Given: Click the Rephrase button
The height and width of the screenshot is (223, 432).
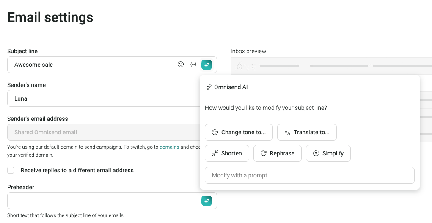Looking at the screenshot, I should click(x=278, y=153).
